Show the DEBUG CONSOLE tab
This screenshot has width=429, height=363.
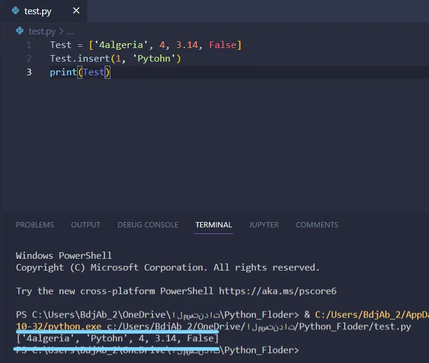tap(148, 225)
